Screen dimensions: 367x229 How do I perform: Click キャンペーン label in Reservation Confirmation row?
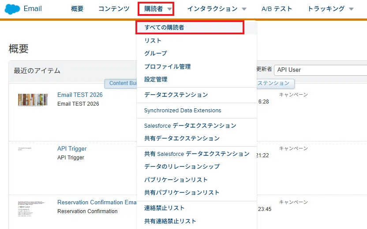[293, 202]
